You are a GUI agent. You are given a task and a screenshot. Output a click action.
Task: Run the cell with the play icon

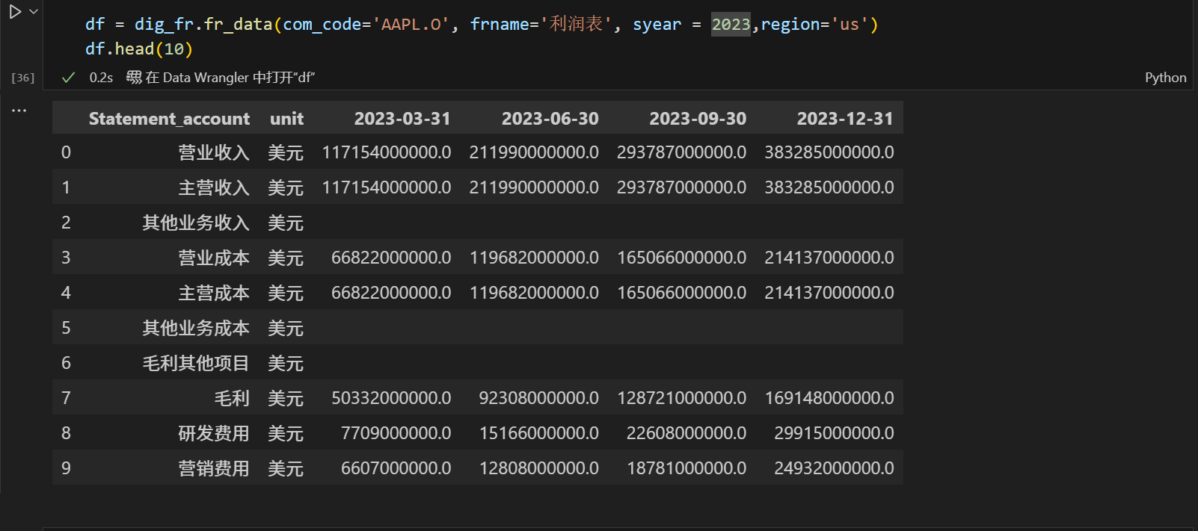14,12
